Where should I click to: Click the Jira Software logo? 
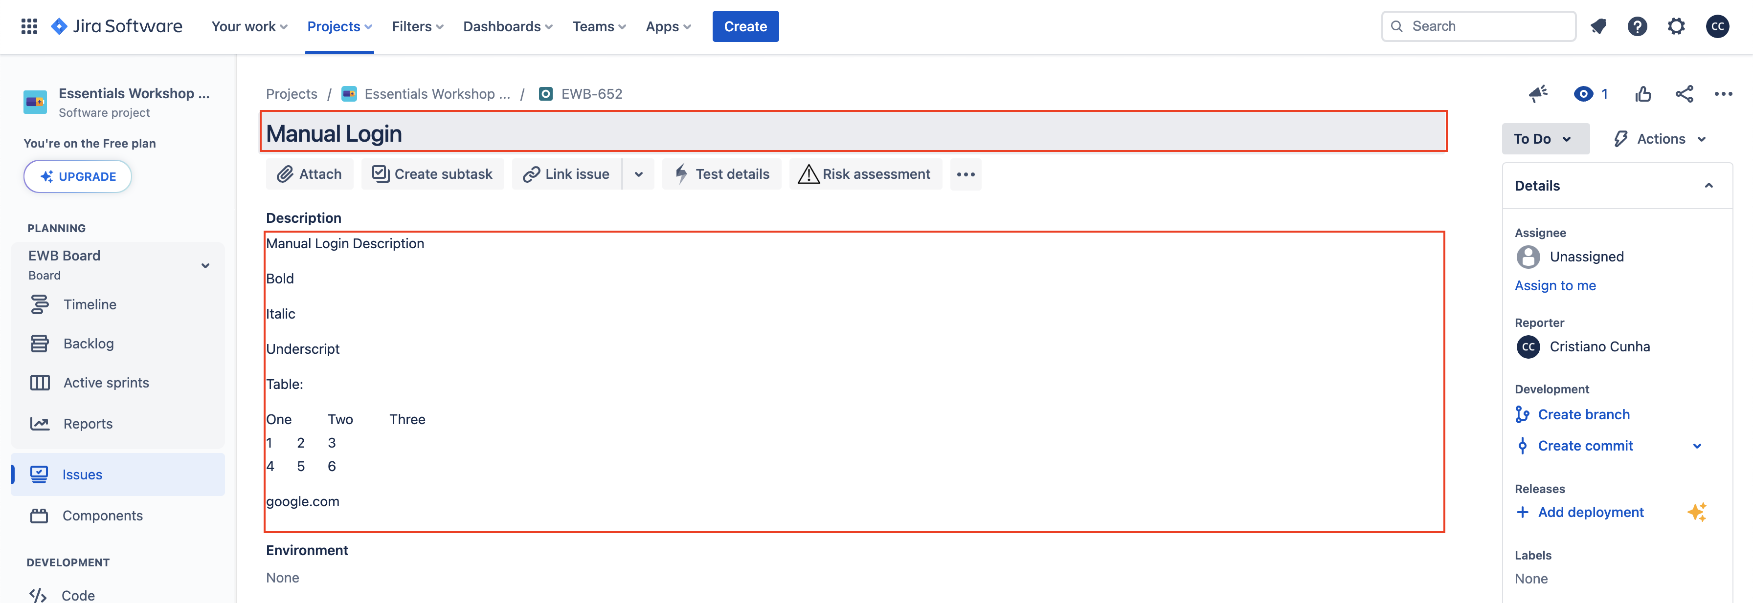point(116,26)
